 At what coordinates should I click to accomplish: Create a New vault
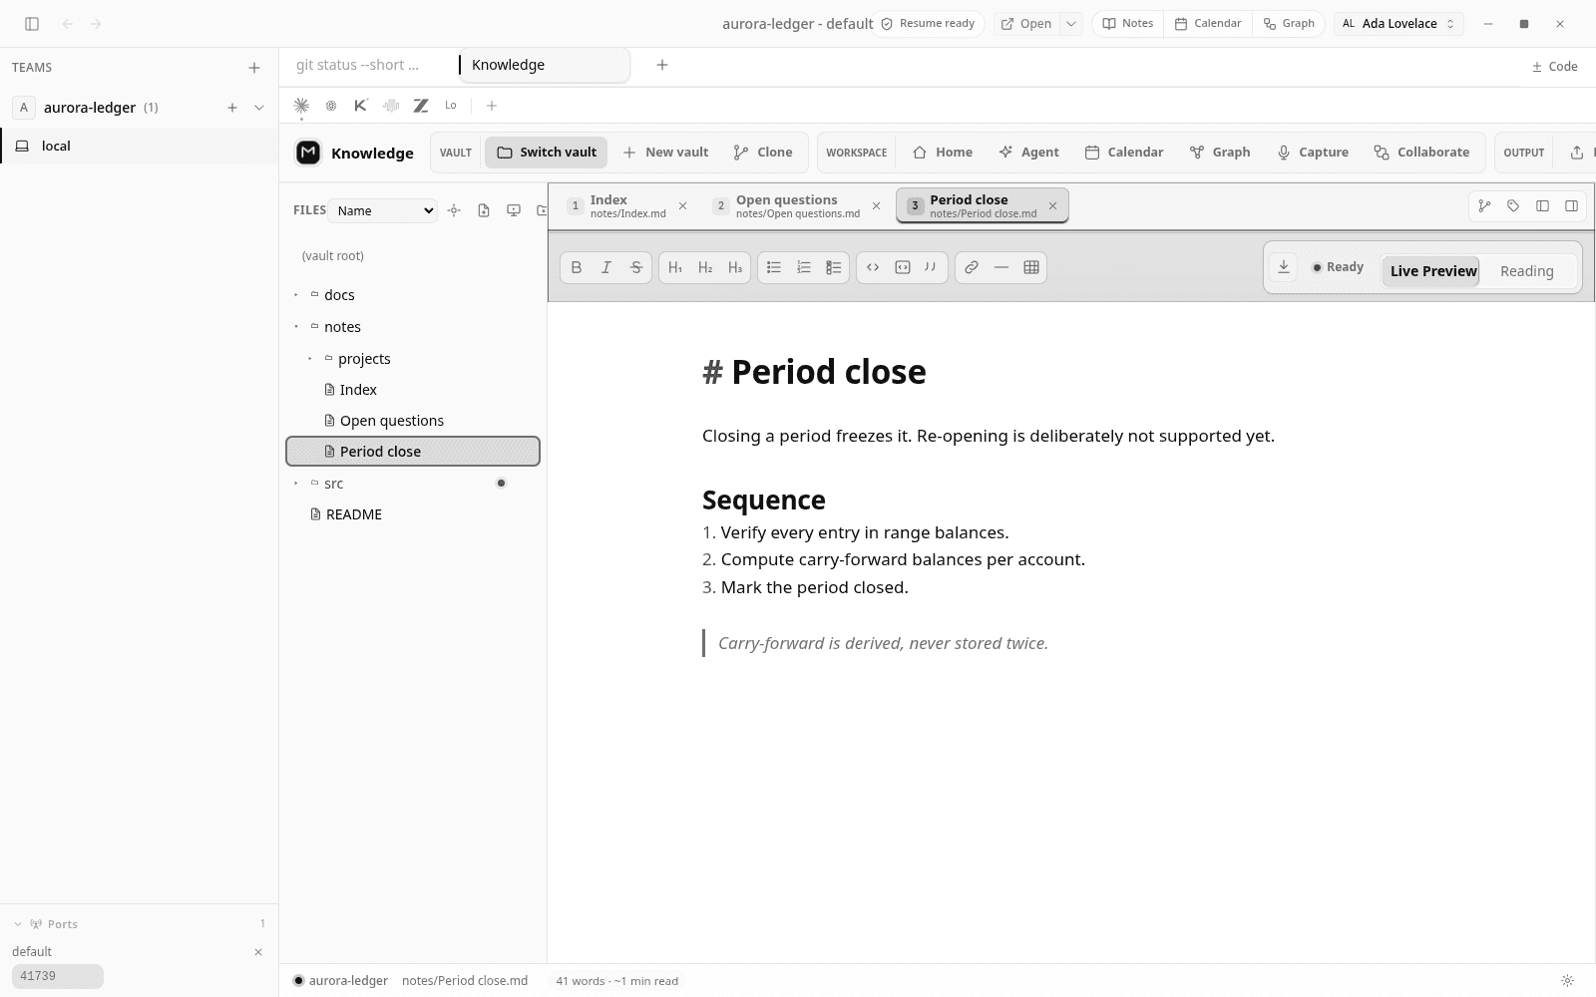[665, 153]
